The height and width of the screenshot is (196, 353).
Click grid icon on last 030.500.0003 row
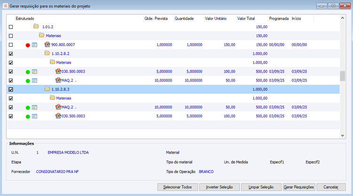click(x=34, y=116)
